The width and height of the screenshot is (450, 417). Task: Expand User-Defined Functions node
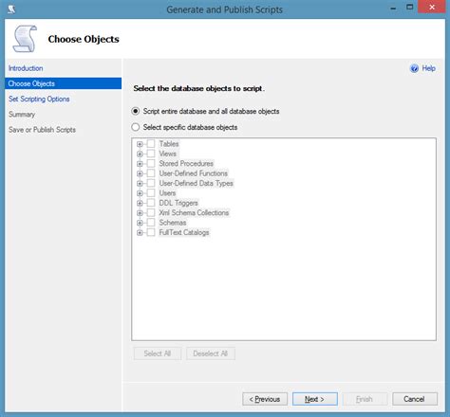(140, 173)
